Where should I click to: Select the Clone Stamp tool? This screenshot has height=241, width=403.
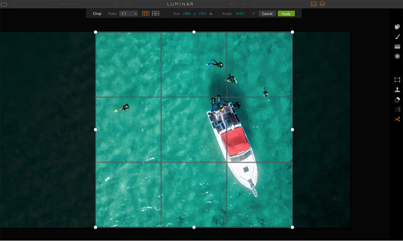click(397, 90)
